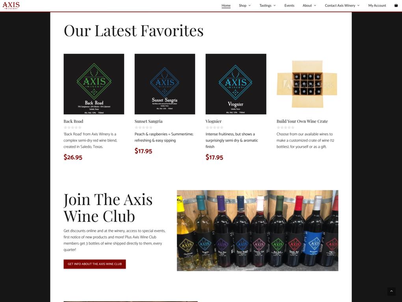This screenshot has width=402, height=302.
Task: Open the wine crate box image
Action: click(307, 84)
